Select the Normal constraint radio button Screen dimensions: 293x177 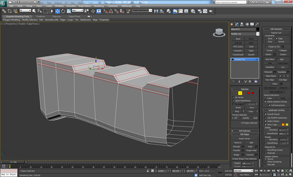276,42
